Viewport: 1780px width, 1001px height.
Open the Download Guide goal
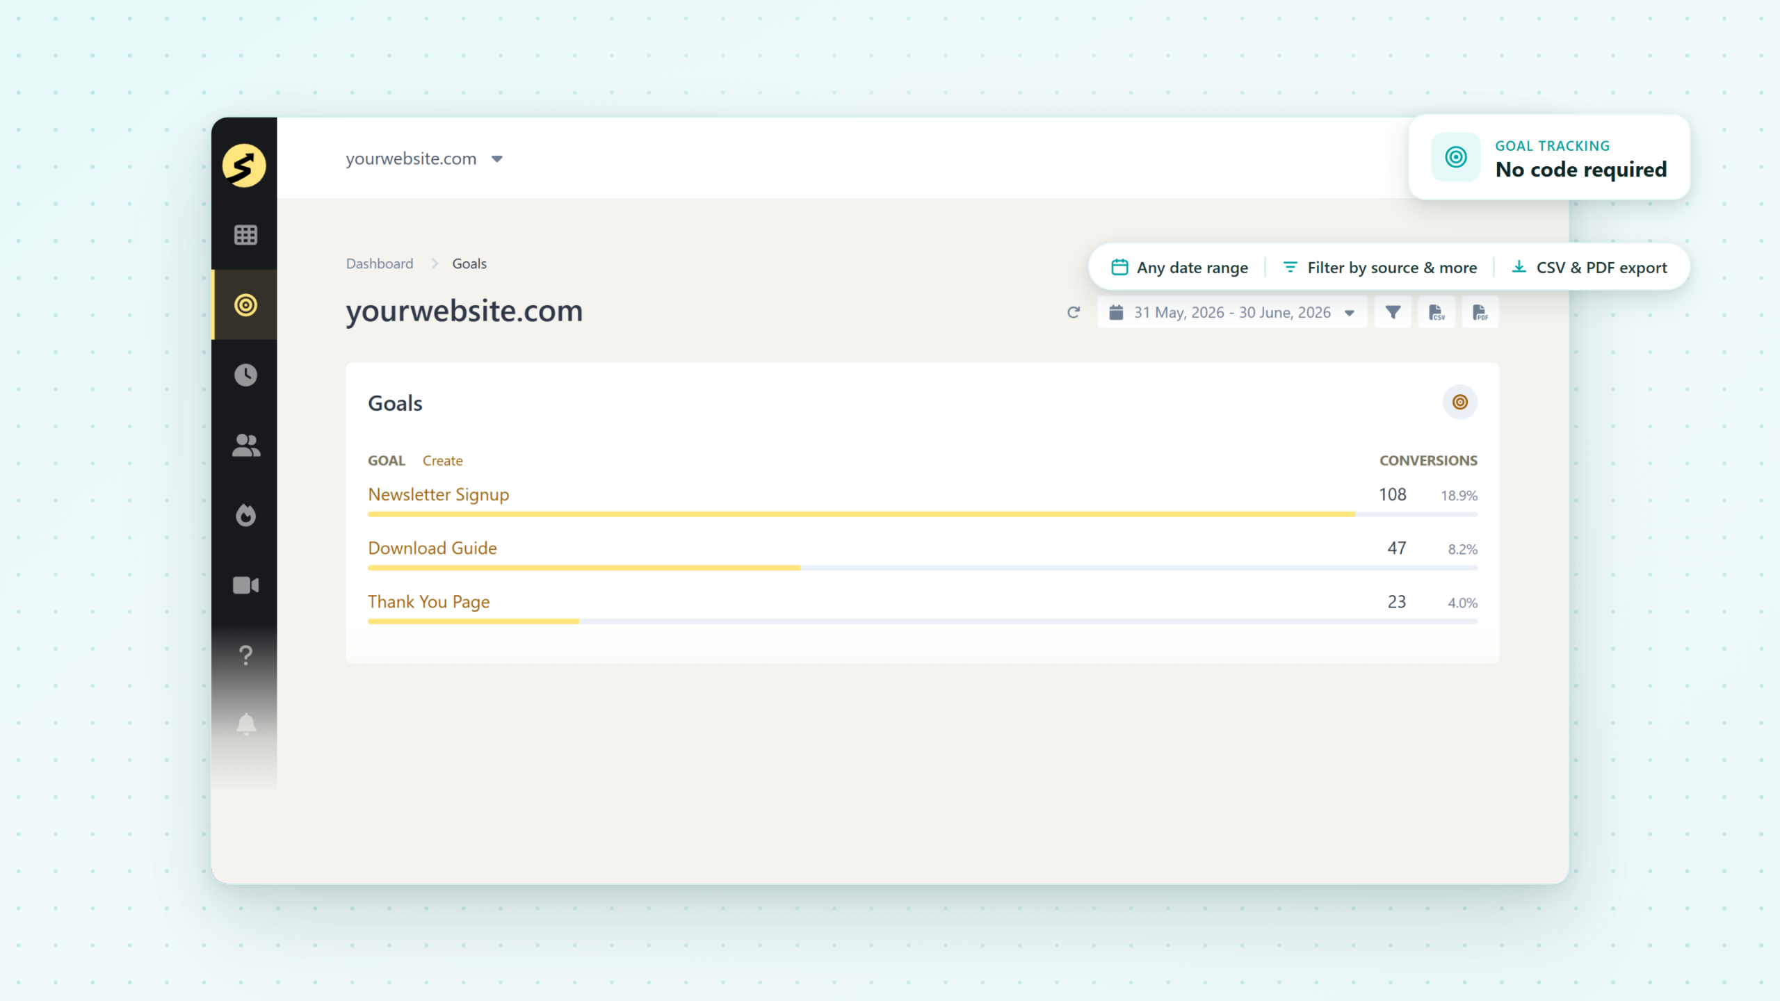click(x=432, y=548)
